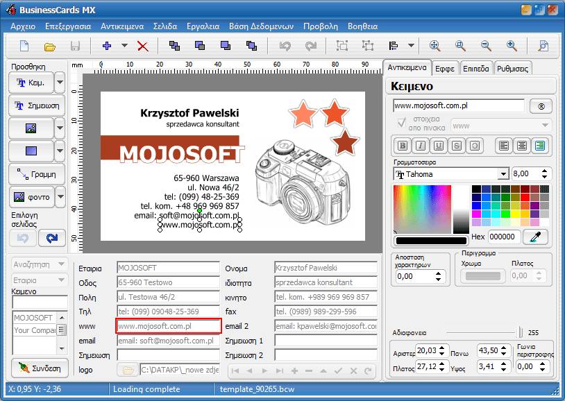The image size is (565, 401).
Task: Click the blue curved arrow under Επιλογη σελιδας
Action: (52, 238)
